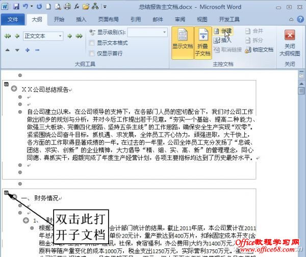Click the 创建 subdocument button
This screenshot has height=257, width=306.
click(x=223, y=31)
